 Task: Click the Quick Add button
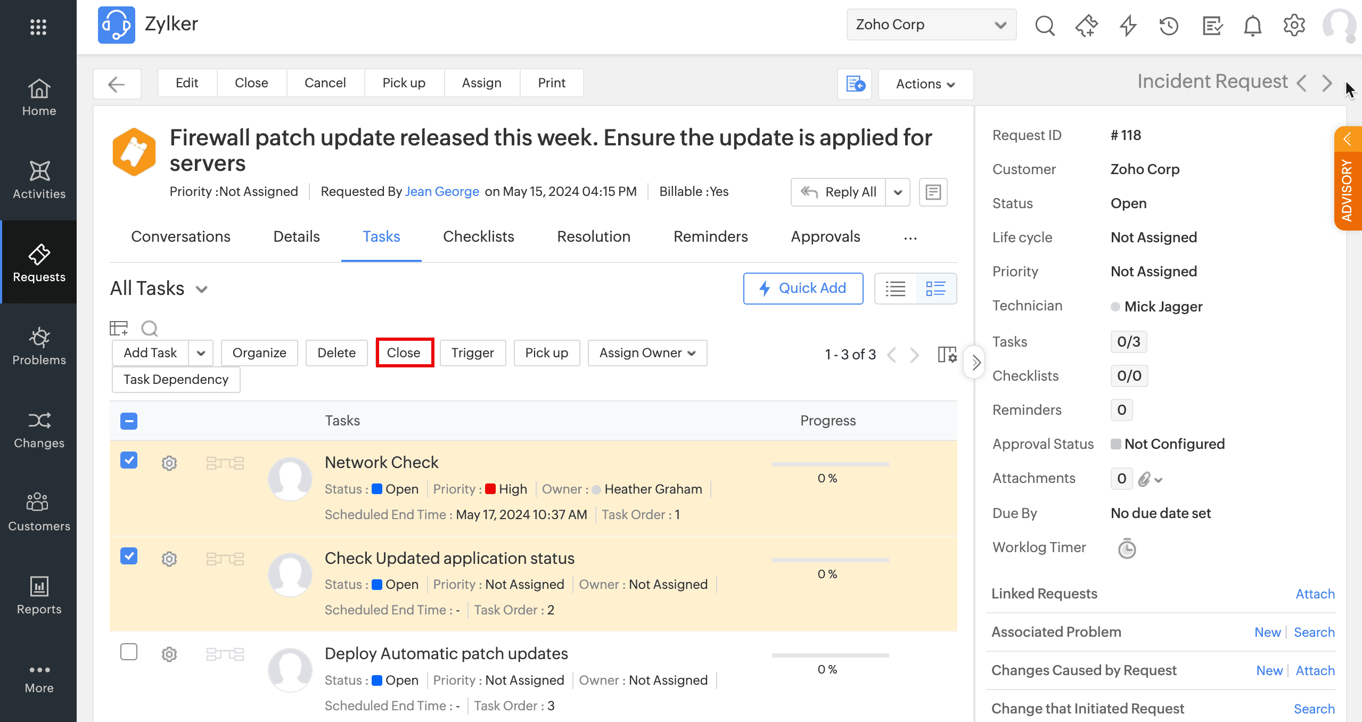click(803, 288)
